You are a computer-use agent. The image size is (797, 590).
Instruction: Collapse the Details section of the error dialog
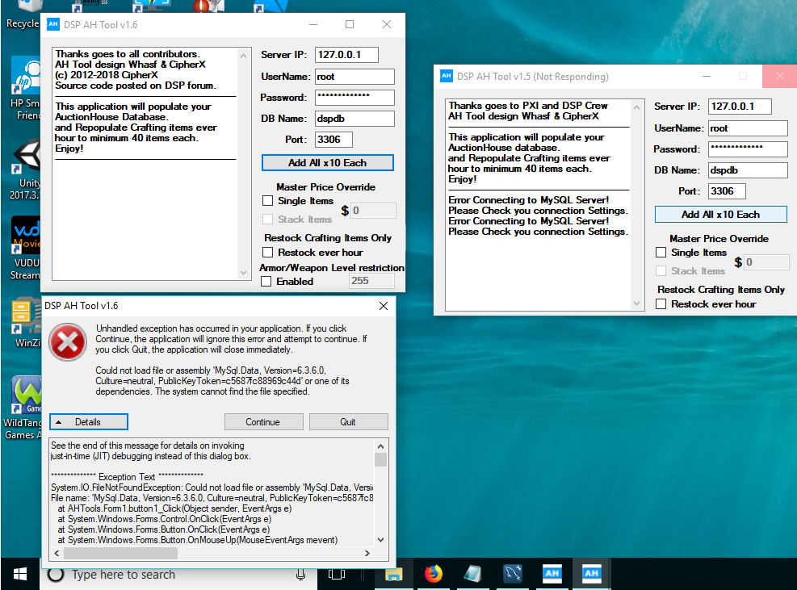click(88, 421)
